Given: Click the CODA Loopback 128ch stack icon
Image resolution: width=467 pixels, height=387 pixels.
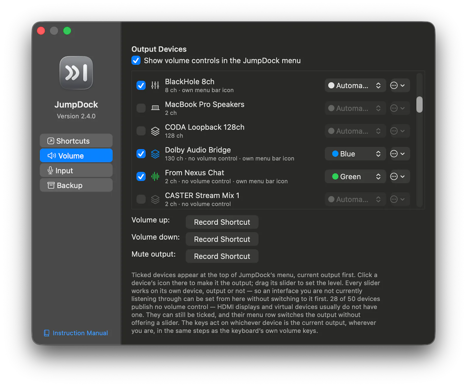Looking at the screenshot, I should click(155, 131).
